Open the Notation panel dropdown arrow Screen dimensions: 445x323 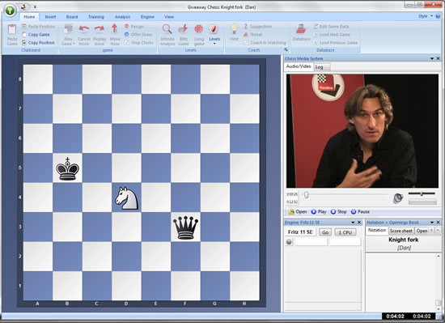pos(432,223)
